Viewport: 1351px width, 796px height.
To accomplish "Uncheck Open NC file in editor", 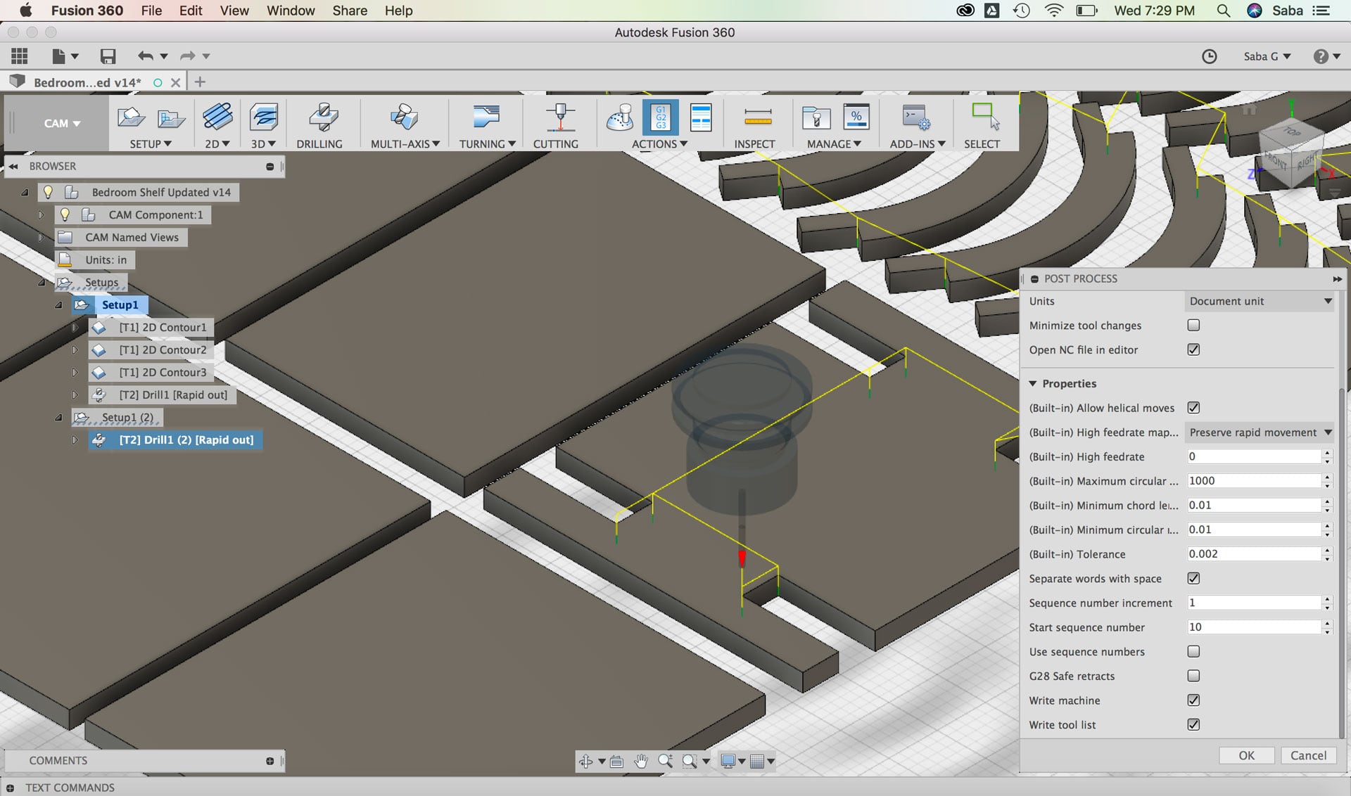I will [1193, 349].
